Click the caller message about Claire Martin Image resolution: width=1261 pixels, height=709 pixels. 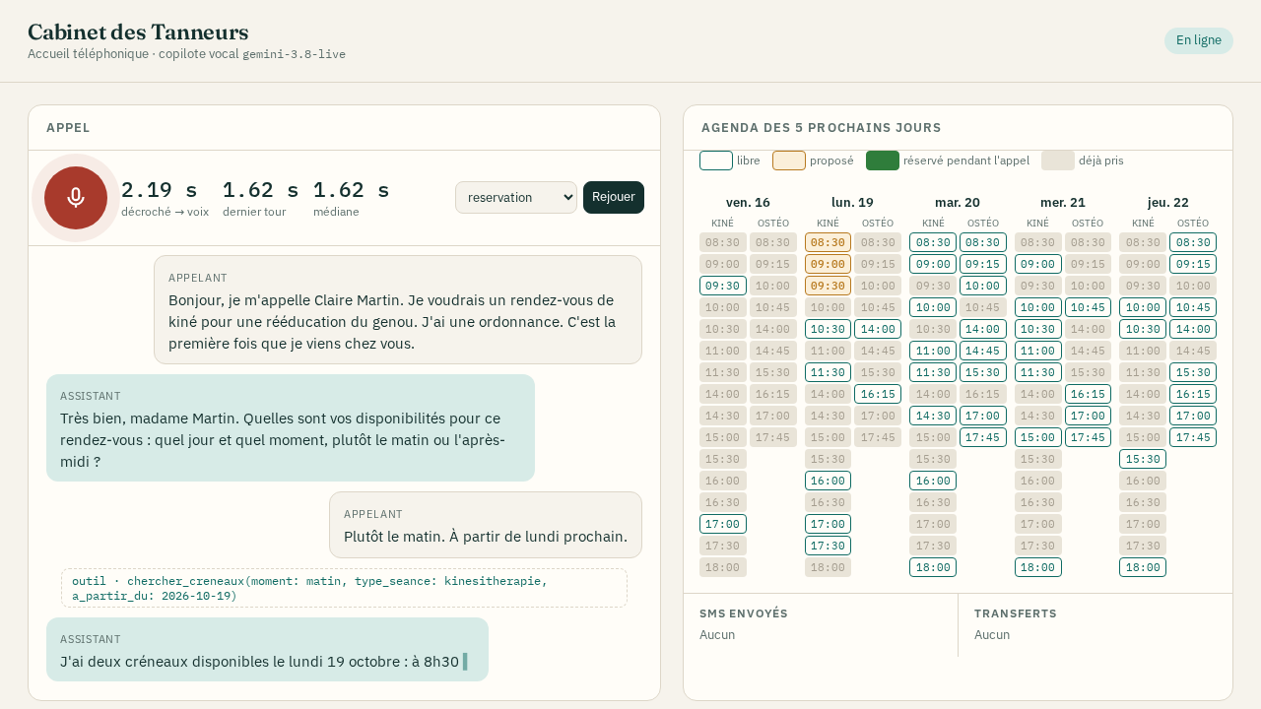398,310
